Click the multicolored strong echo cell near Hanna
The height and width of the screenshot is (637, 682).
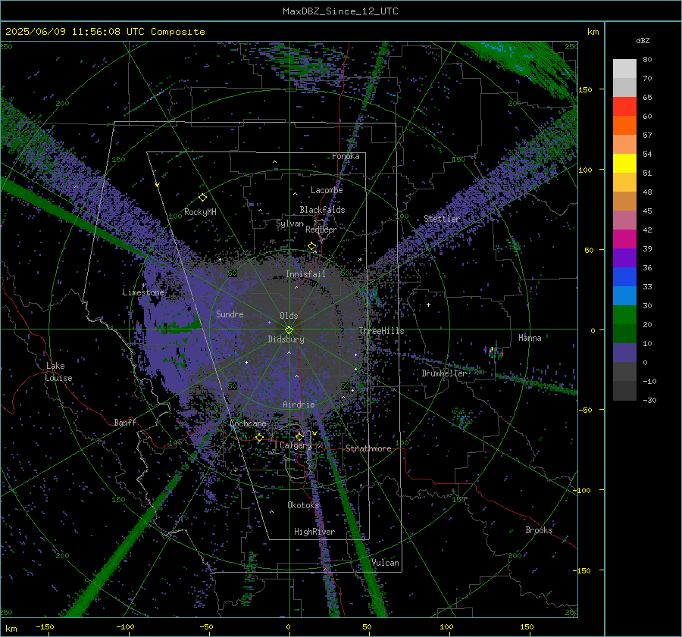(493, 351)
